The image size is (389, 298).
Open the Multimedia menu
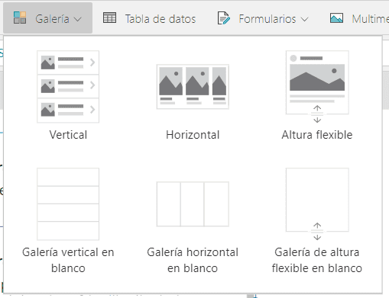point(359,18)
